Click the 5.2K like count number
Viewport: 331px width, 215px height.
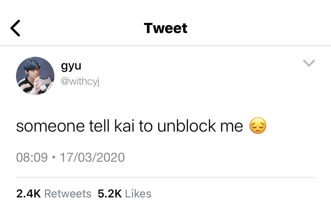point(110,193)
